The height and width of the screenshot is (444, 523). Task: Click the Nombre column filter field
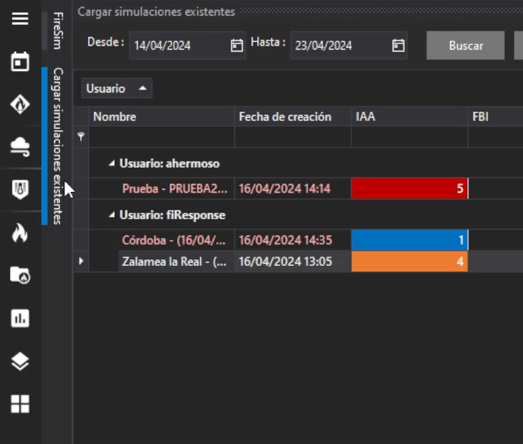click(x=161, y=137)
